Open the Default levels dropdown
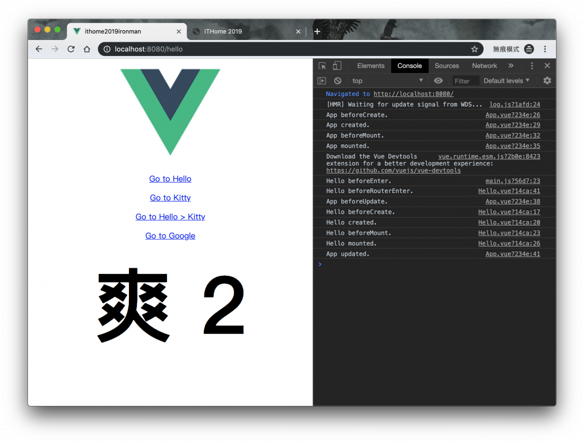584x443 pixels. [x=506, y=80]
